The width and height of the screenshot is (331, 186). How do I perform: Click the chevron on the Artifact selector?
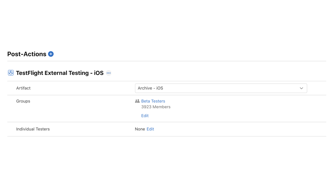tap(301, 88)
